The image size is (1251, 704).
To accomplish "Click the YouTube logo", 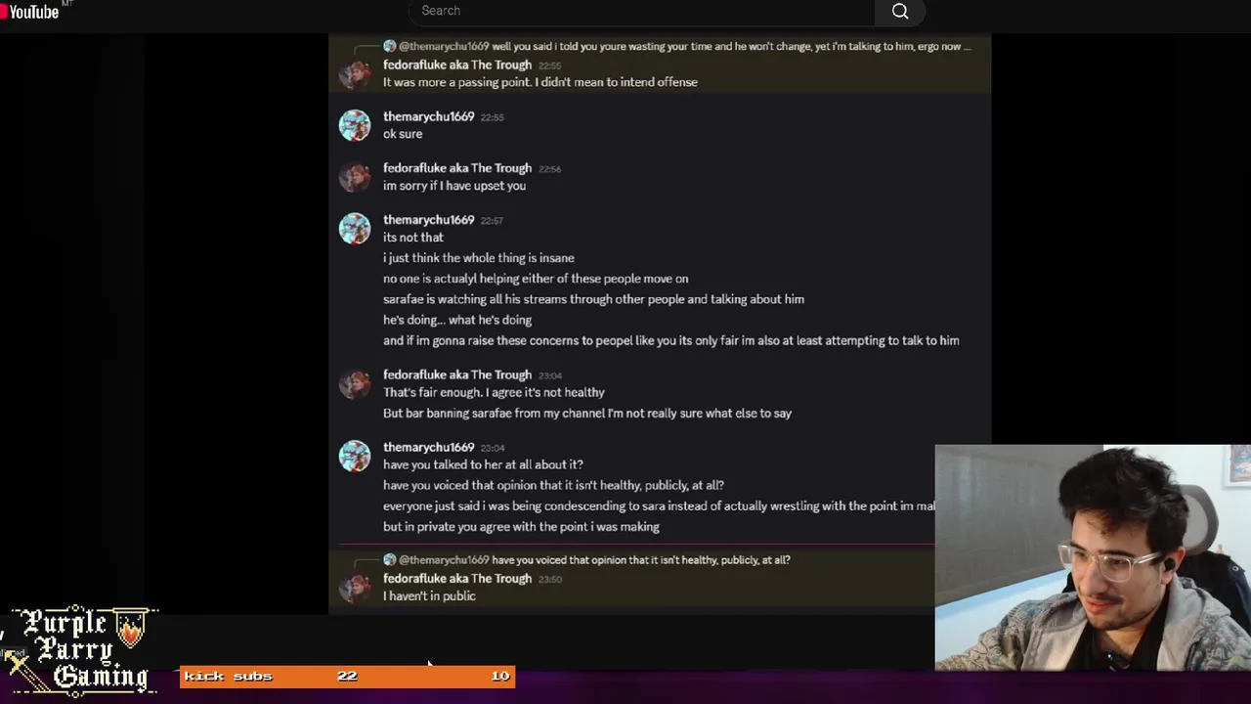I will 30,11.
